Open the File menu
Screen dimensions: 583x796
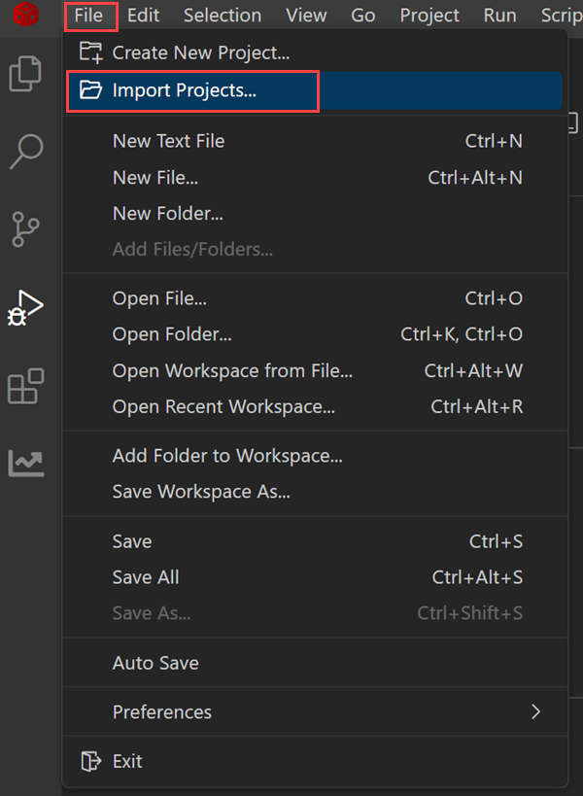(88, 16)
